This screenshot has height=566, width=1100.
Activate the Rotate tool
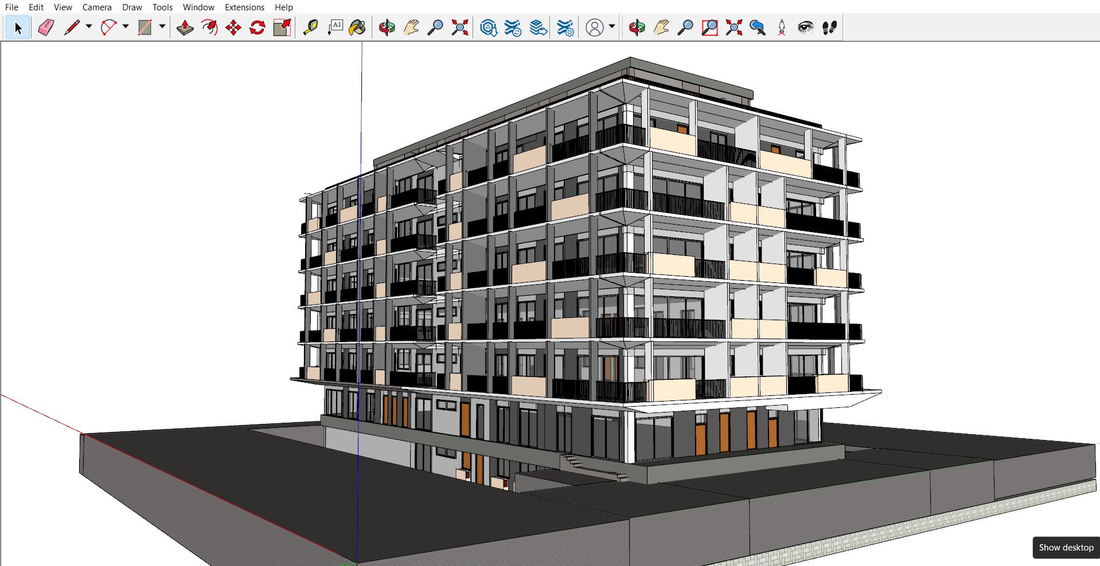click(x=258, y=27)
